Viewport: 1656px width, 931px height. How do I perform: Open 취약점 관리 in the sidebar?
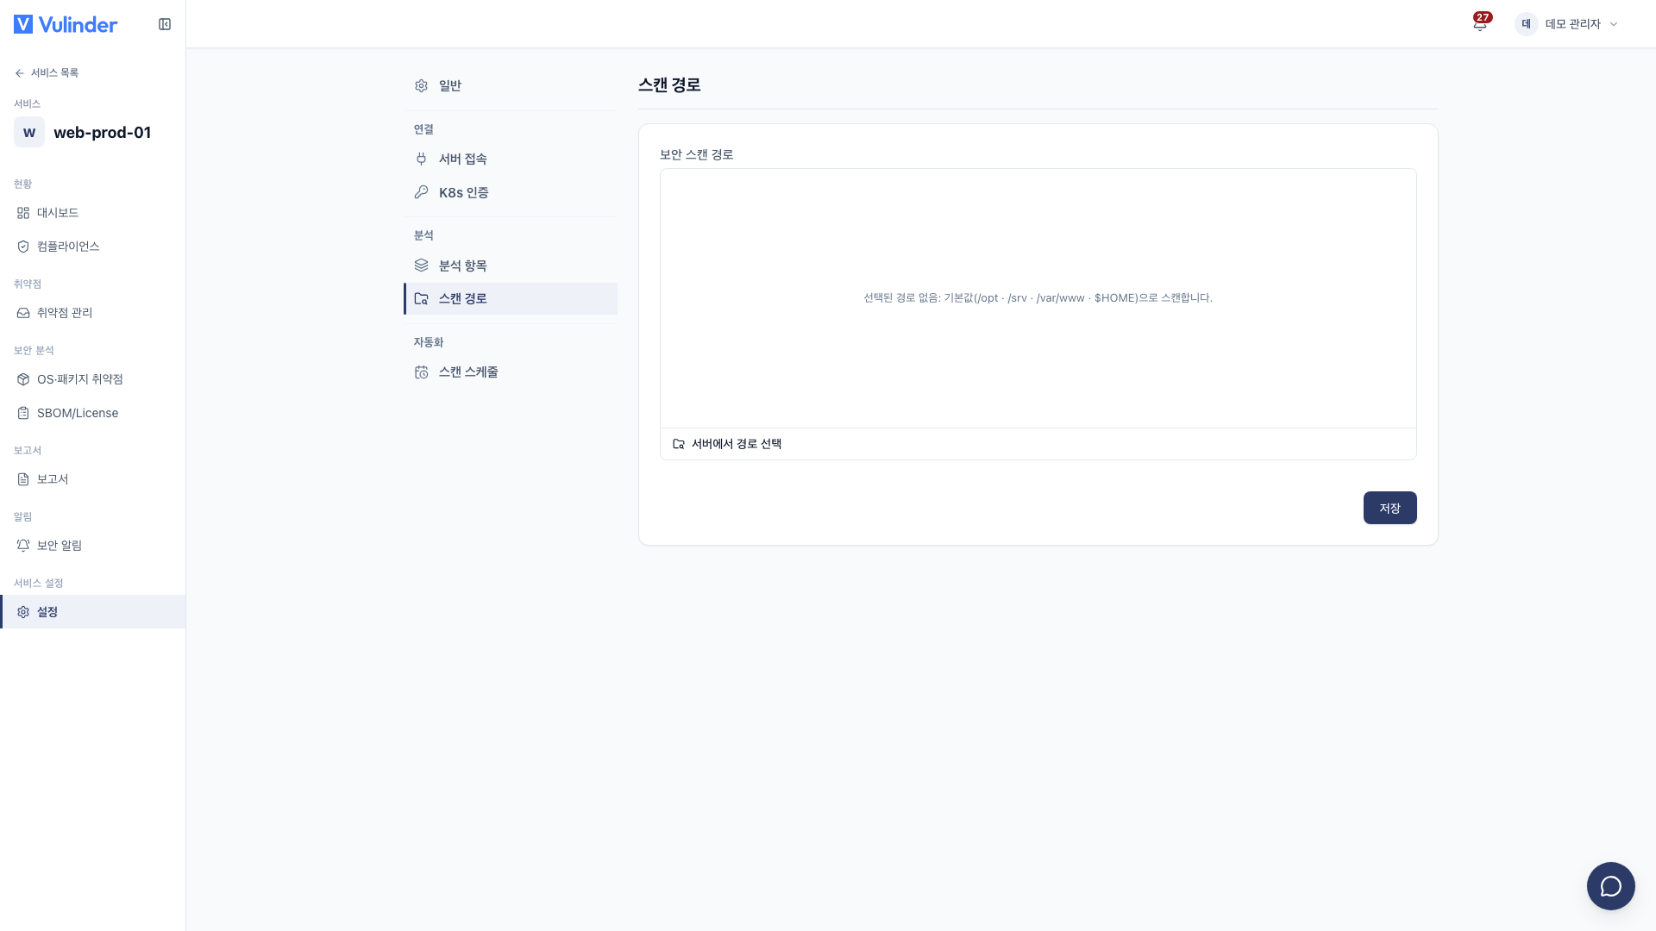pos(93,313)
